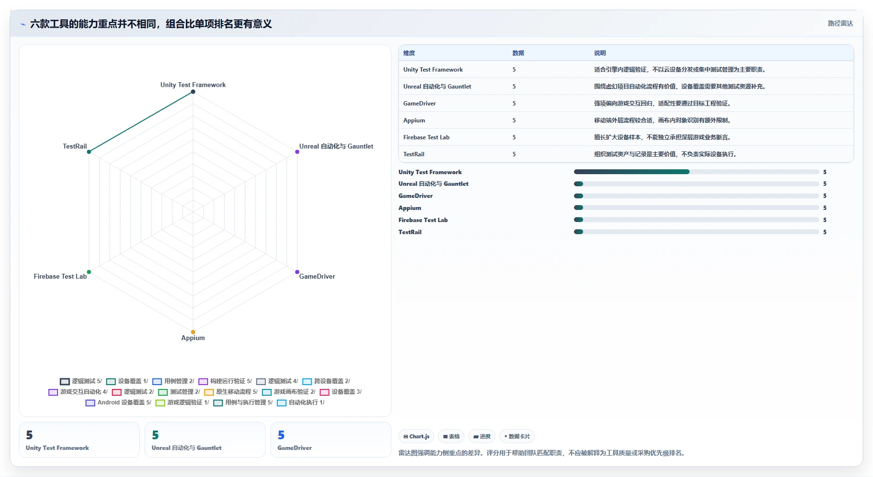Click the Unreal 自动化与 Gauntlet radar axis label
873x477 pixels.
(x=336, y=146)
